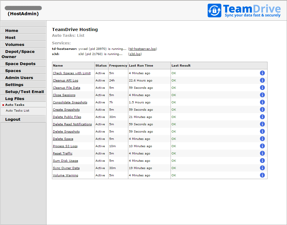View info icon for Sum Disk Usage
287x225 pixels.
262,161
